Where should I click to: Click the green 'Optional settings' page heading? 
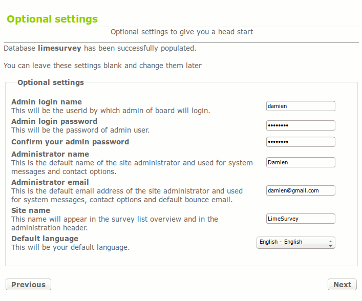tap(52, 19)
